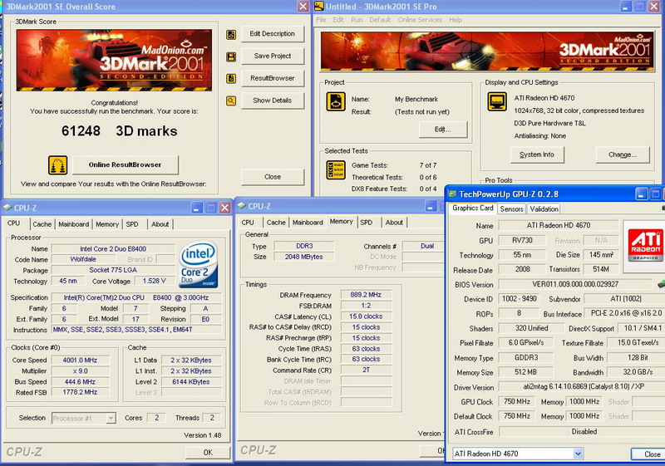Click the ATI CrossFire Disabled field
The image size is (665, 466).
tap(582, 432)
